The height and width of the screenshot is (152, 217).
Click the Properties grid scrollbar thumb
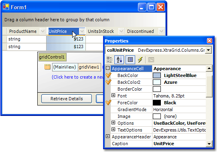coord(209,87)
